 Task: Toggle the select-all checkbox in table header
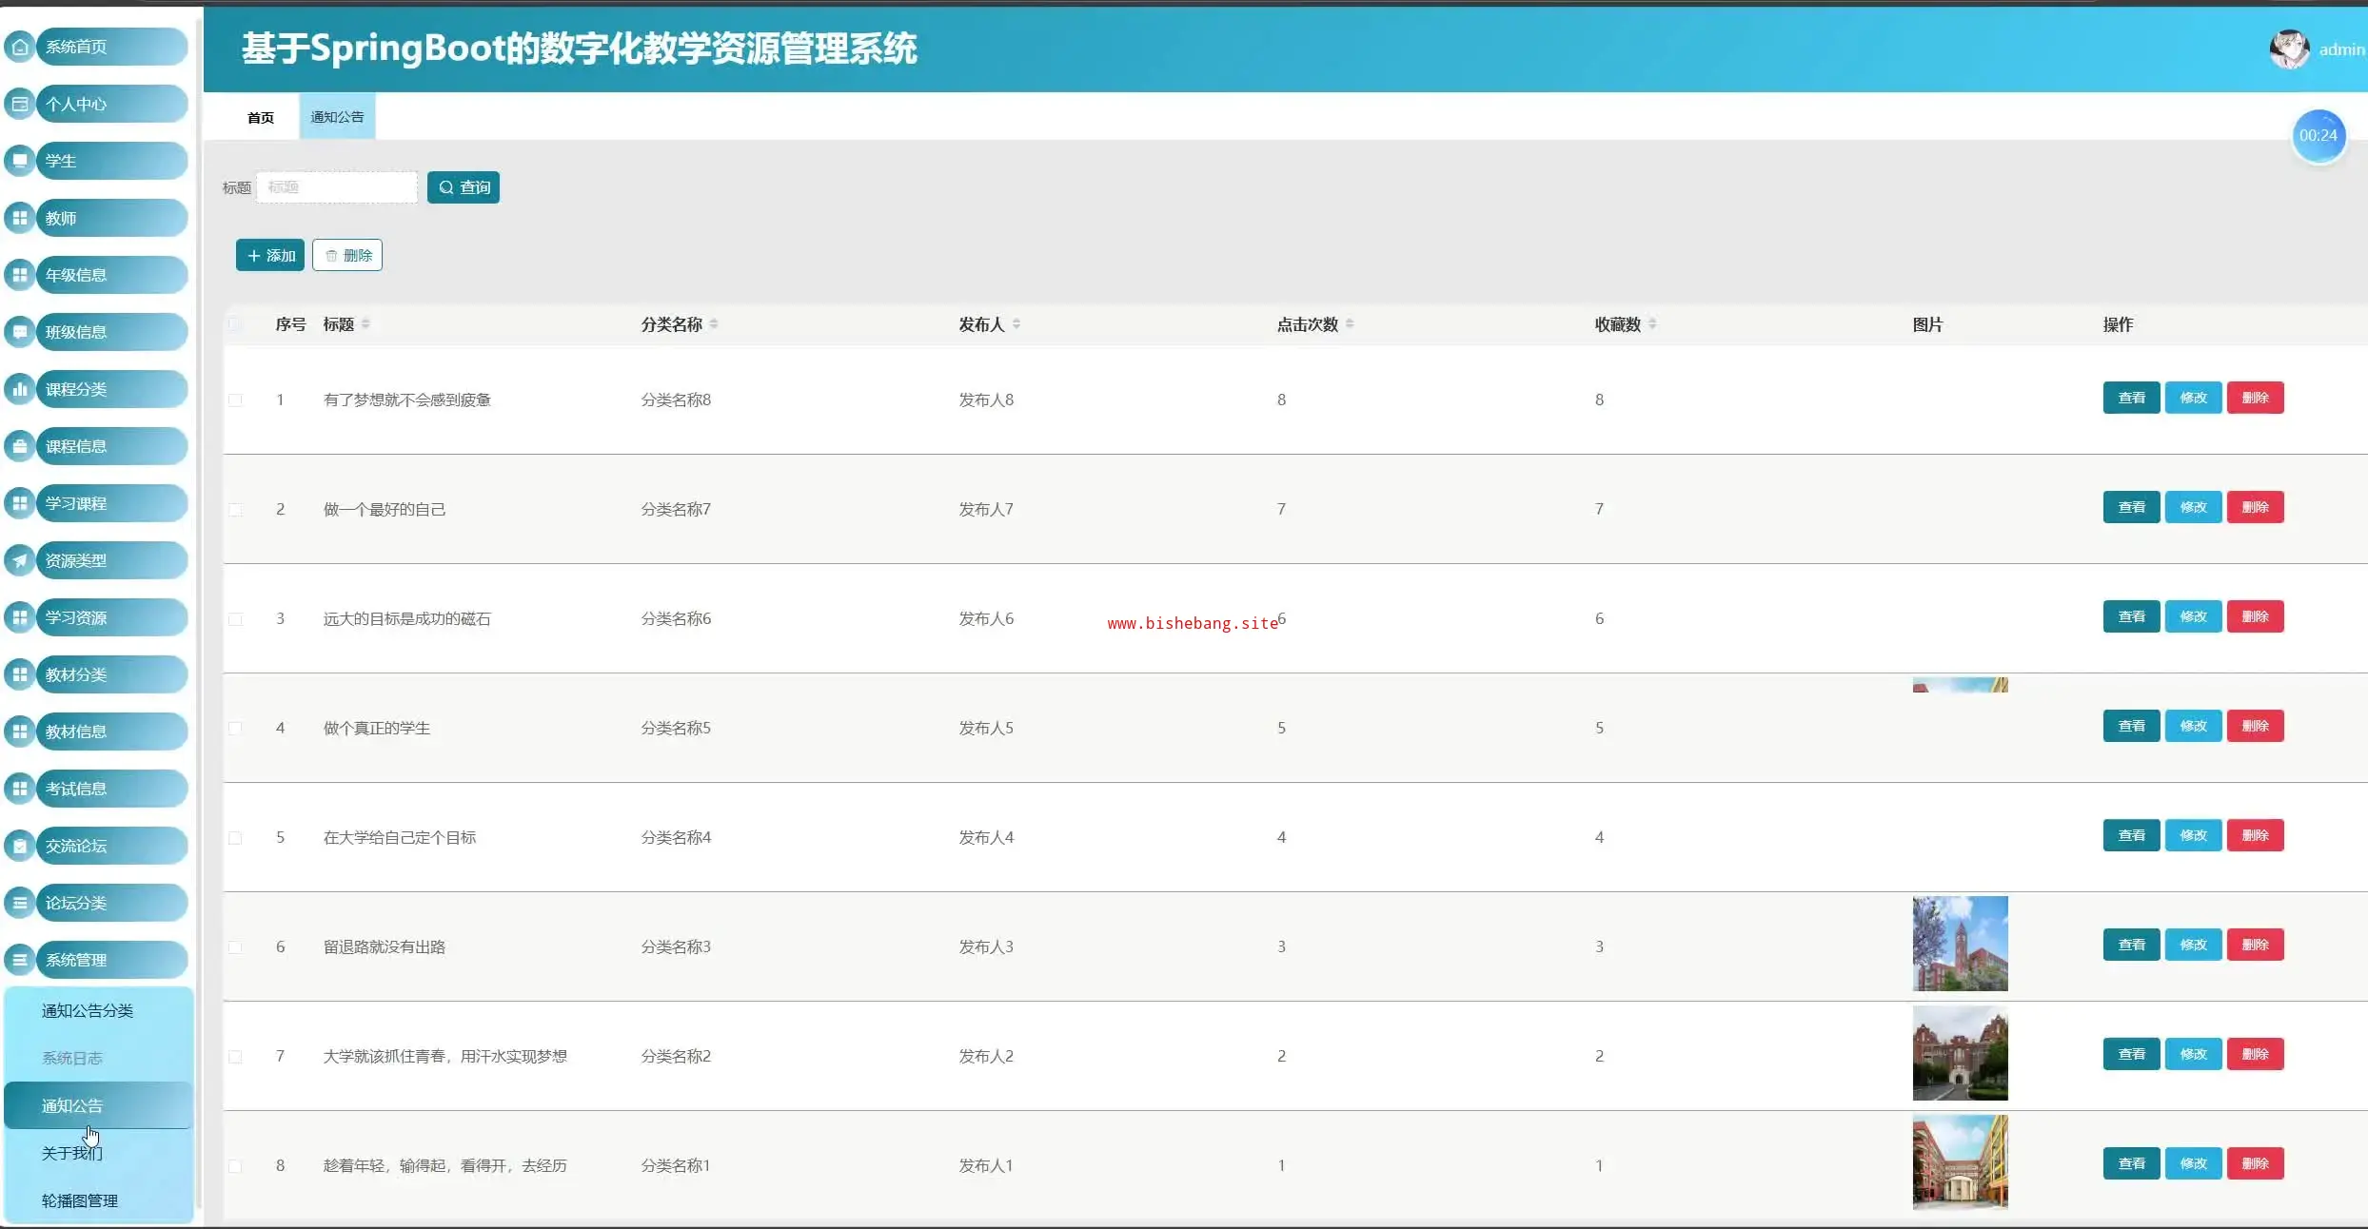click(235, 324)
